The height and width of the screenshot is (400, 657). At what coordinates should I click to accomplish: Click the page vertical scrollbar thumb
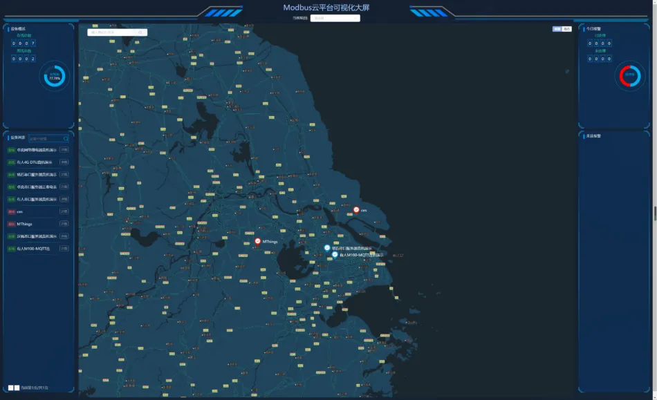[655, 213]
